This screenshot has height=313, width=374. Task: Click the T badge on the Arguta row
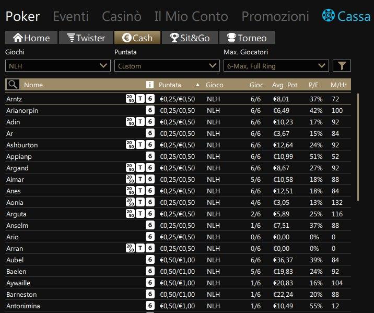pos(140,214)
